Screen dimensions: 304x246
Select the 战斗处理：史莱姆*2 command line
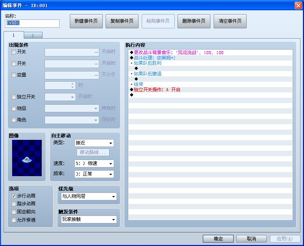coord(210,58)
